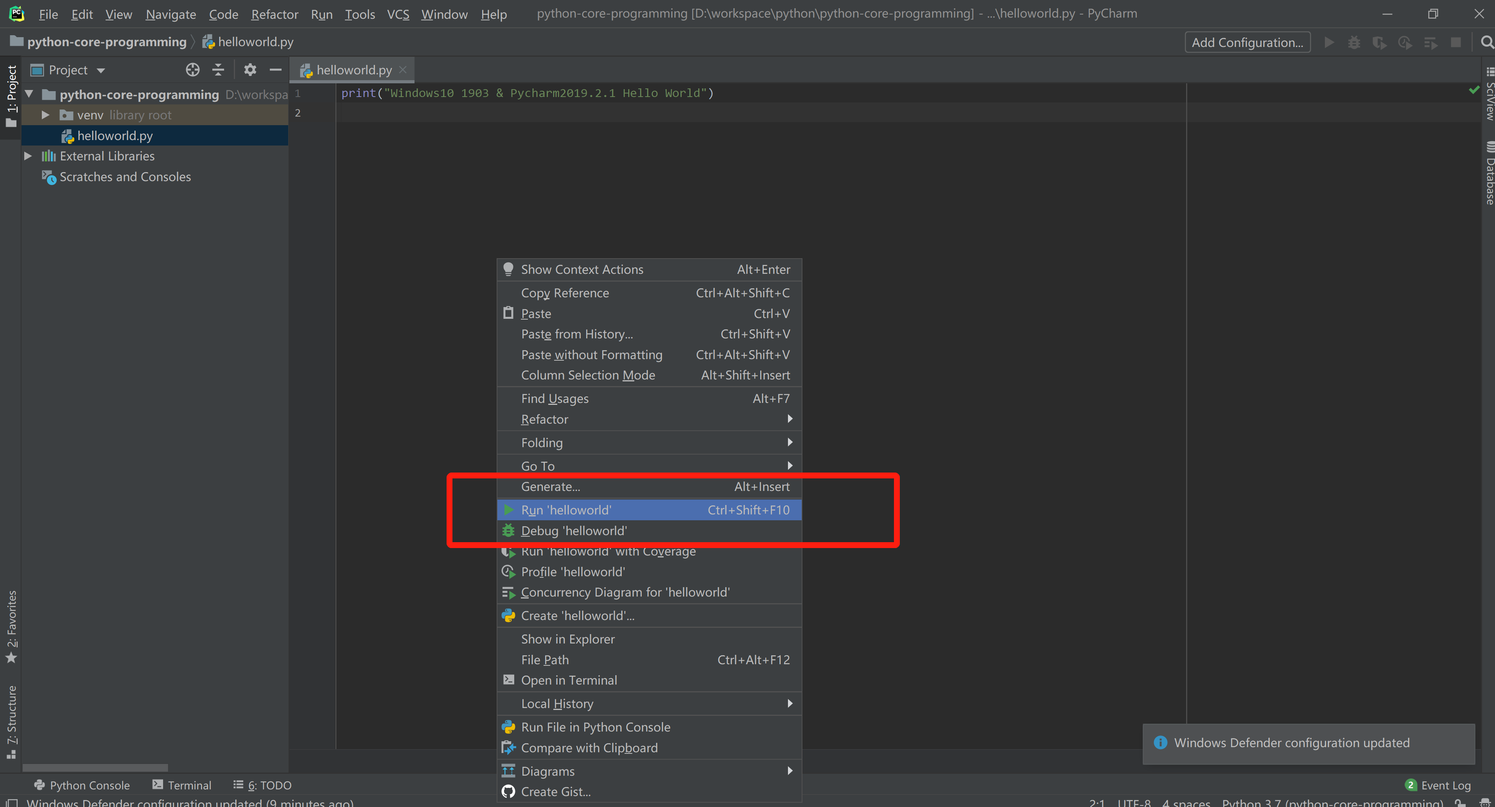Choose Profile 'helloworld'
Viewport: 1495px width, 807px height.
click(649, 572)
